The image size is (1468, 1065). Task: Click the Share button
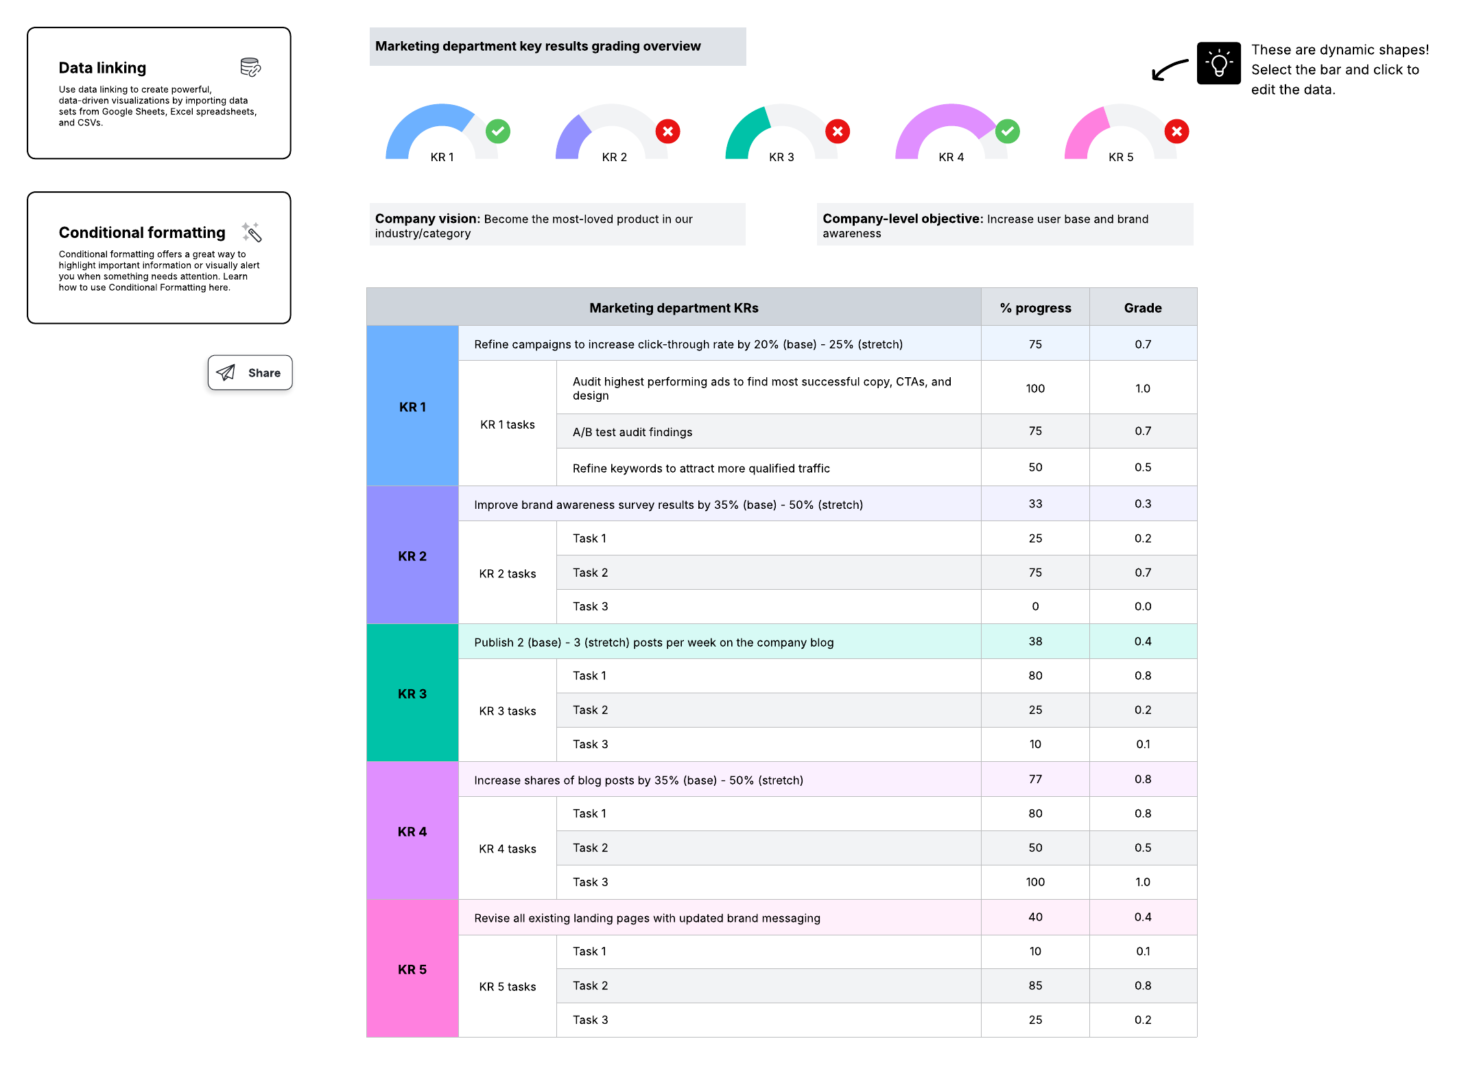[x=250, y=372]
